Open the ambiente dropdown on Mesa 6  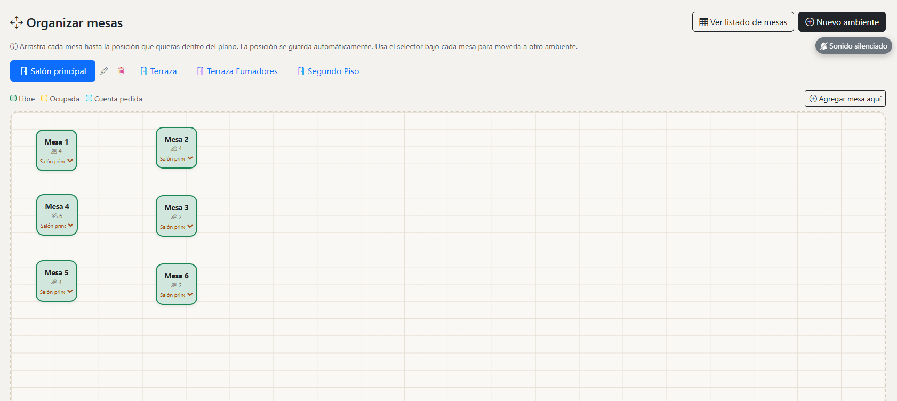pyautogui.click(x=176, y=295)
